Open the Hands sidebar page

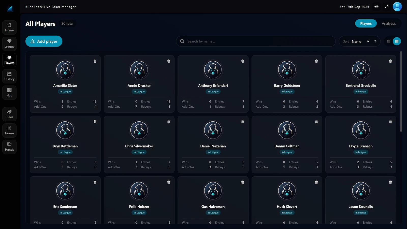tap(9, 147)
